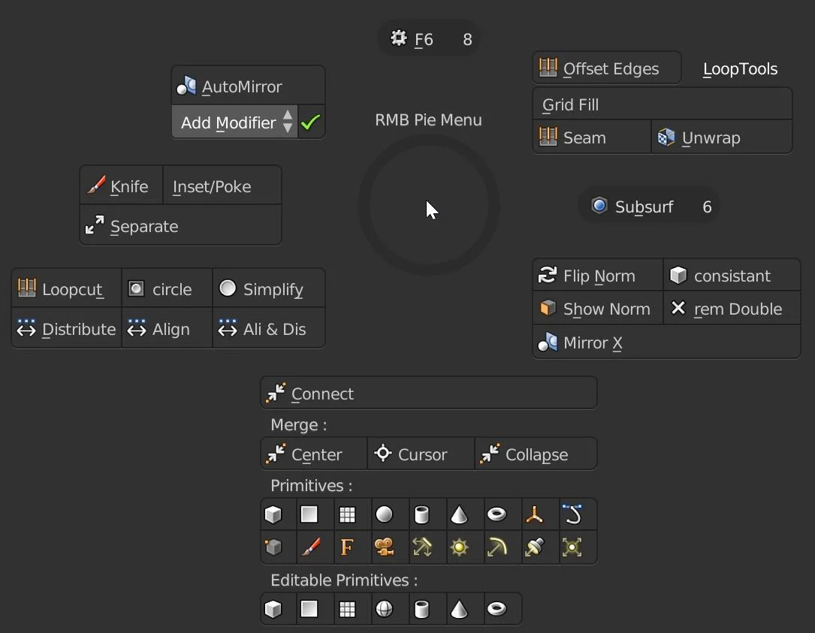Select the Knife tool
Viewport: 815px width, 633px height.
point(122,185)
